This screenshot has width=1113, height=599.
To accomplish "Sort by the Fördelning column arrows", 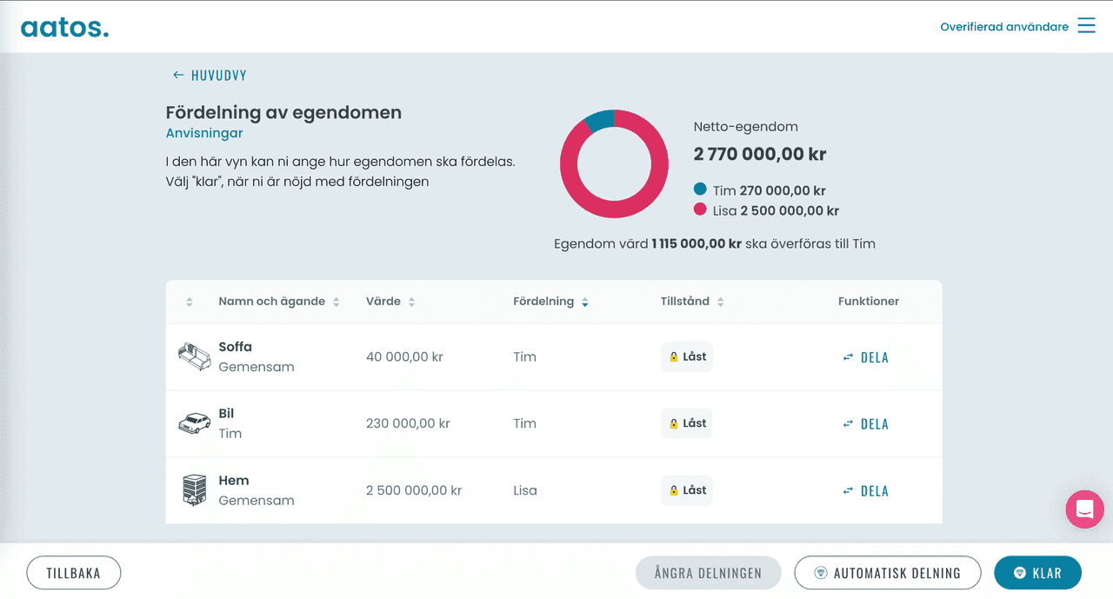I will [x=584, y=301].
